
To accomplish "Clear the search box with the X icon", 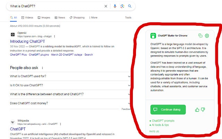I will point(106,6).
